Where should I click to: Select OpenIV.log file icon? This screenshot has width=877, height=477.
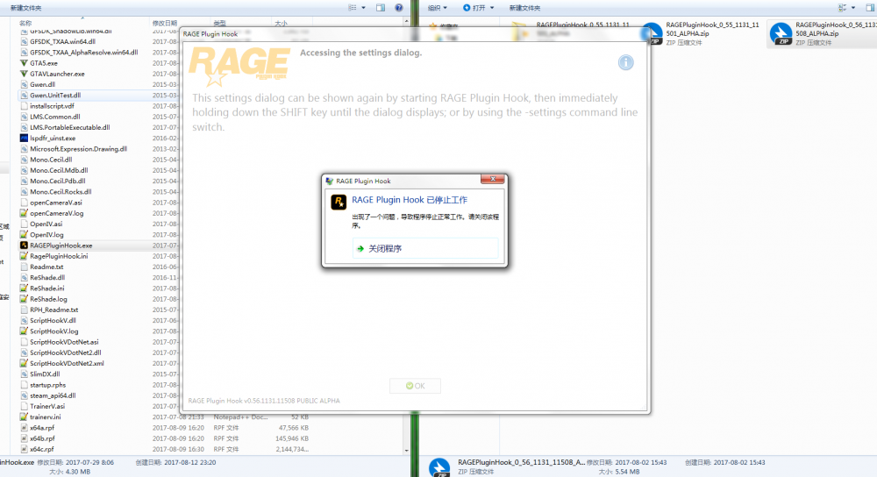[x=24, y=235]
